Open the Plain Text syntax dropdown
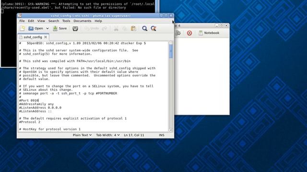Viewport: 307px width, 172px height. [x=82, y=135]
